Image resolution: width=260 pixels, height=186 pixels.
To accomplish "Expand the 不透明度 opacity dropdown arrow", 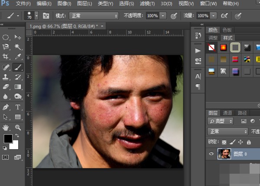I will 163,16.
